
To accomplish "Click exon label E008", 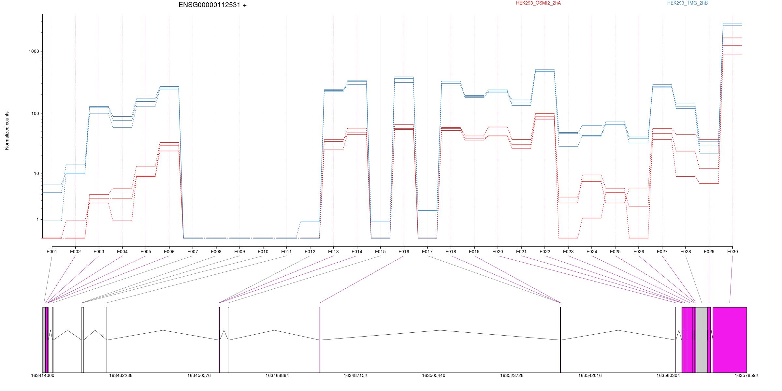I will [216, 252].
